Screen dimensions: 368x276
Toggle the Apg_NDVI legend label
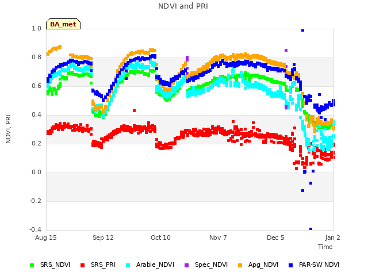[x=263, y=264]
